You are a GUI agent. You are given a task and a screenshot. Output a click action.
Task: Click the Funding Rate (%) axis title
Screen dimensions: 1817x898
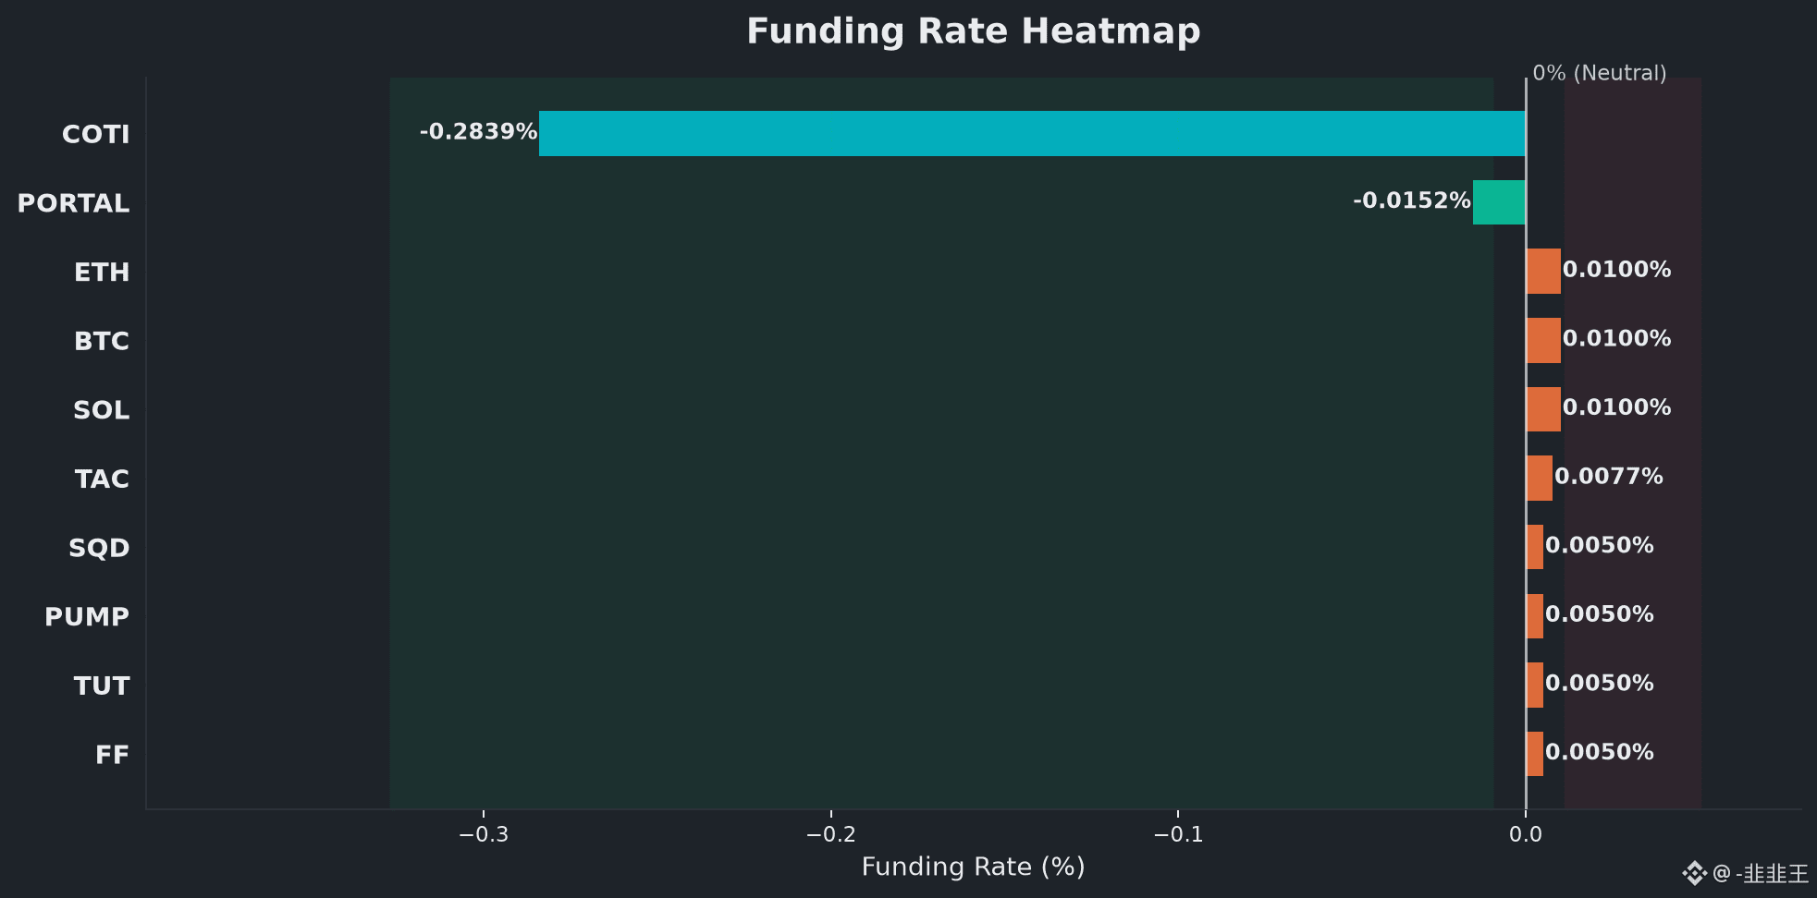coord(973,868)
